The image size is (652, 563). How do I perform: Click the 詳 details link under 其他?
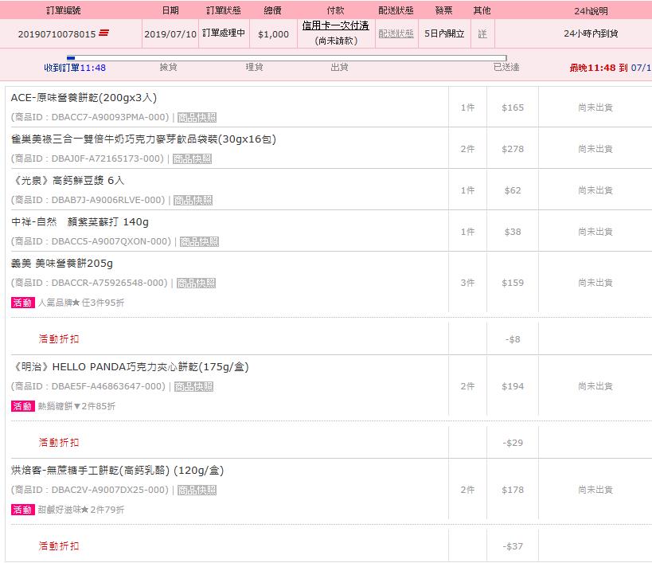pyautogui.click(x=482, y=33)
